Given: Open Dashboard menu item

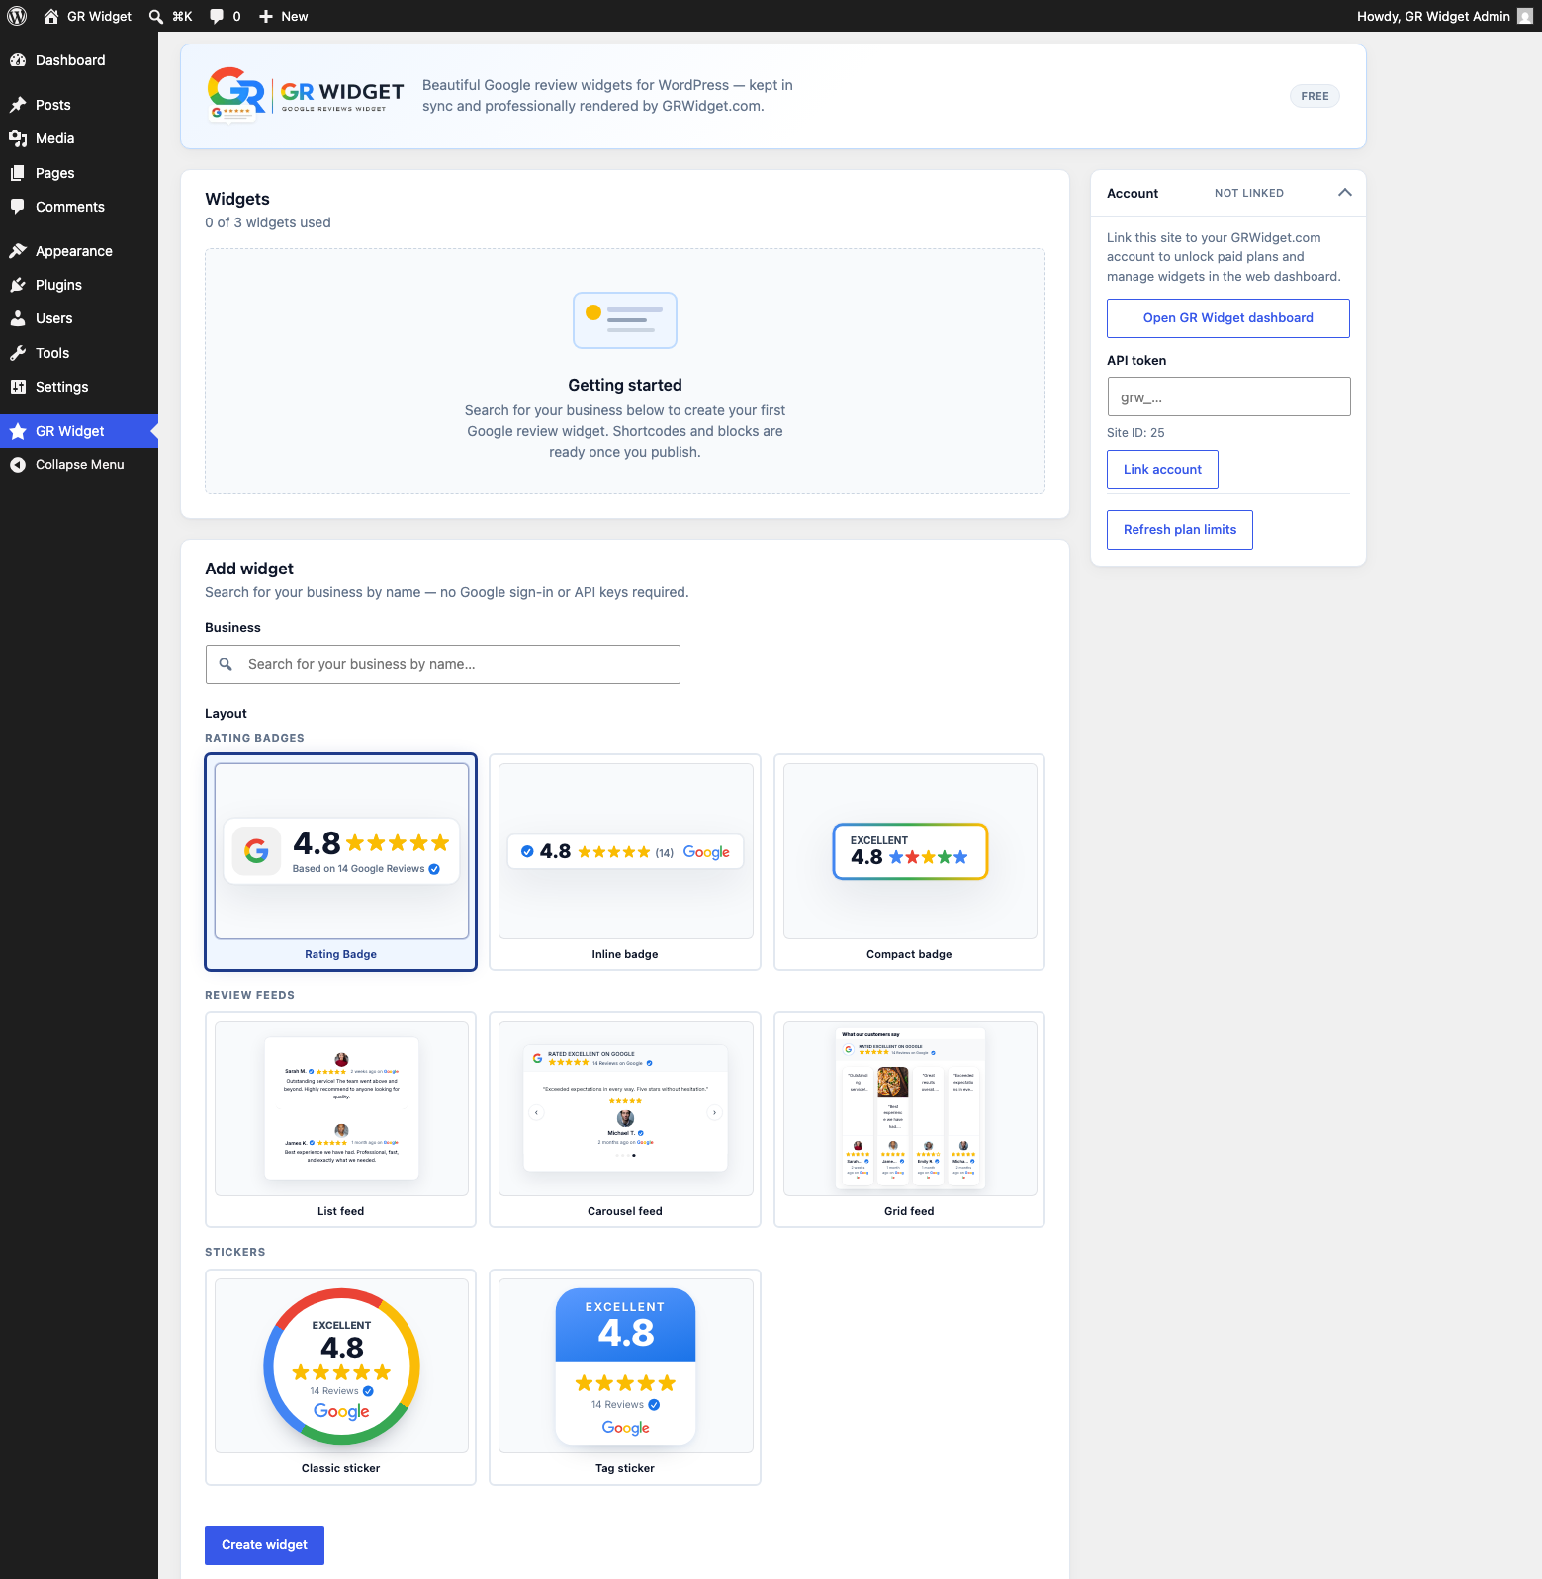Looking at the screenshot, I should click(x=79, y=60).
